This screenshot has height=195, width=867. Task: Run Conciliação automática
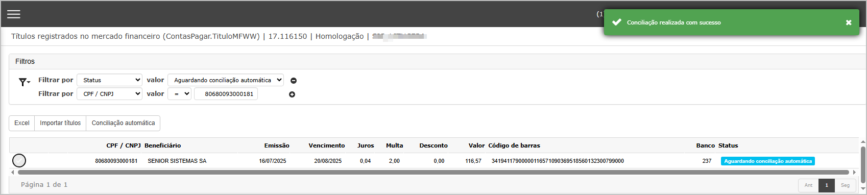point(123,123)
